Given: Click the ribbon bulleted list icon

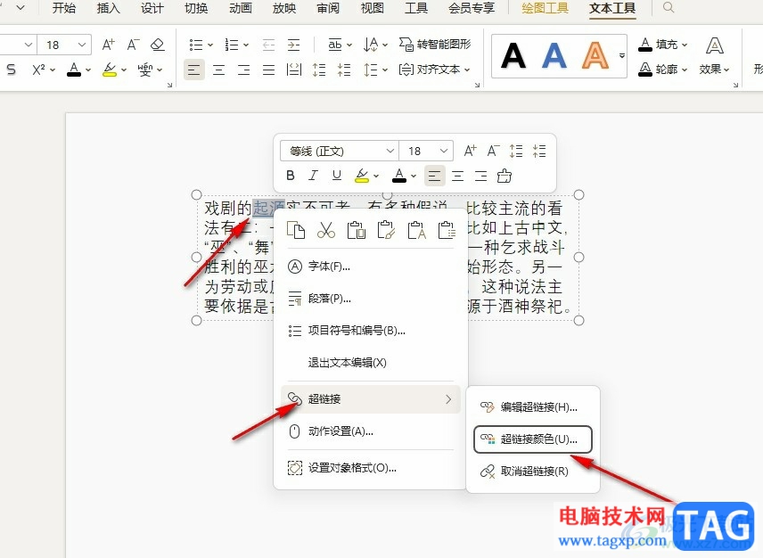Looking at the screenshot, I should coord(196,45).
